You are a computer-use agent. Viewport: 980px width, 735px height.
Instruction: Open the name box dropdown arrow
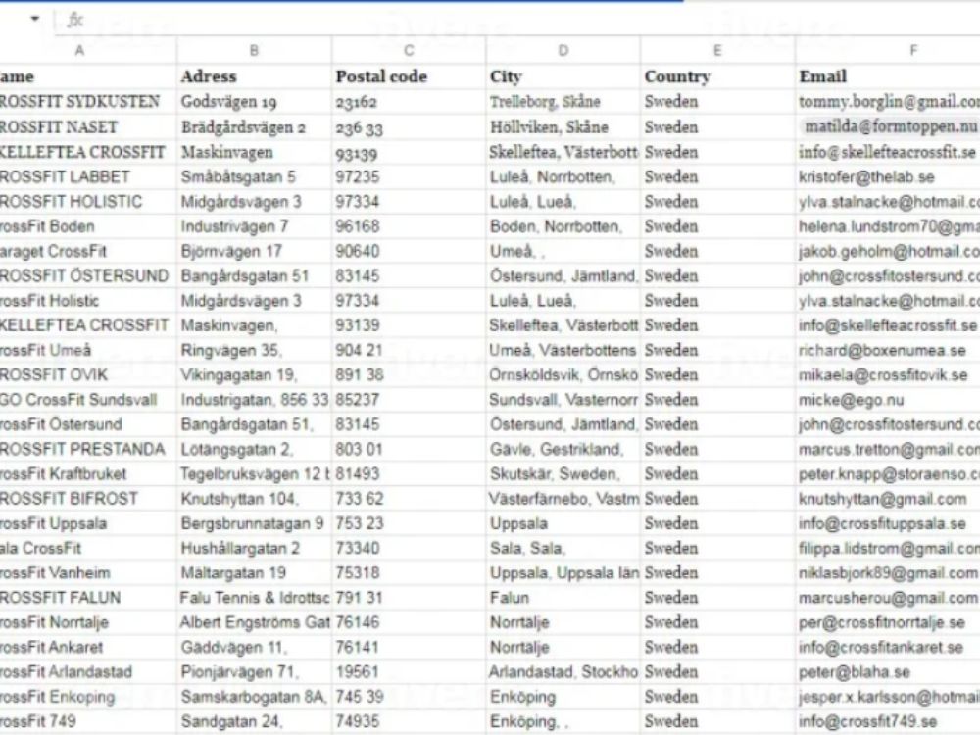pos(35,19)
